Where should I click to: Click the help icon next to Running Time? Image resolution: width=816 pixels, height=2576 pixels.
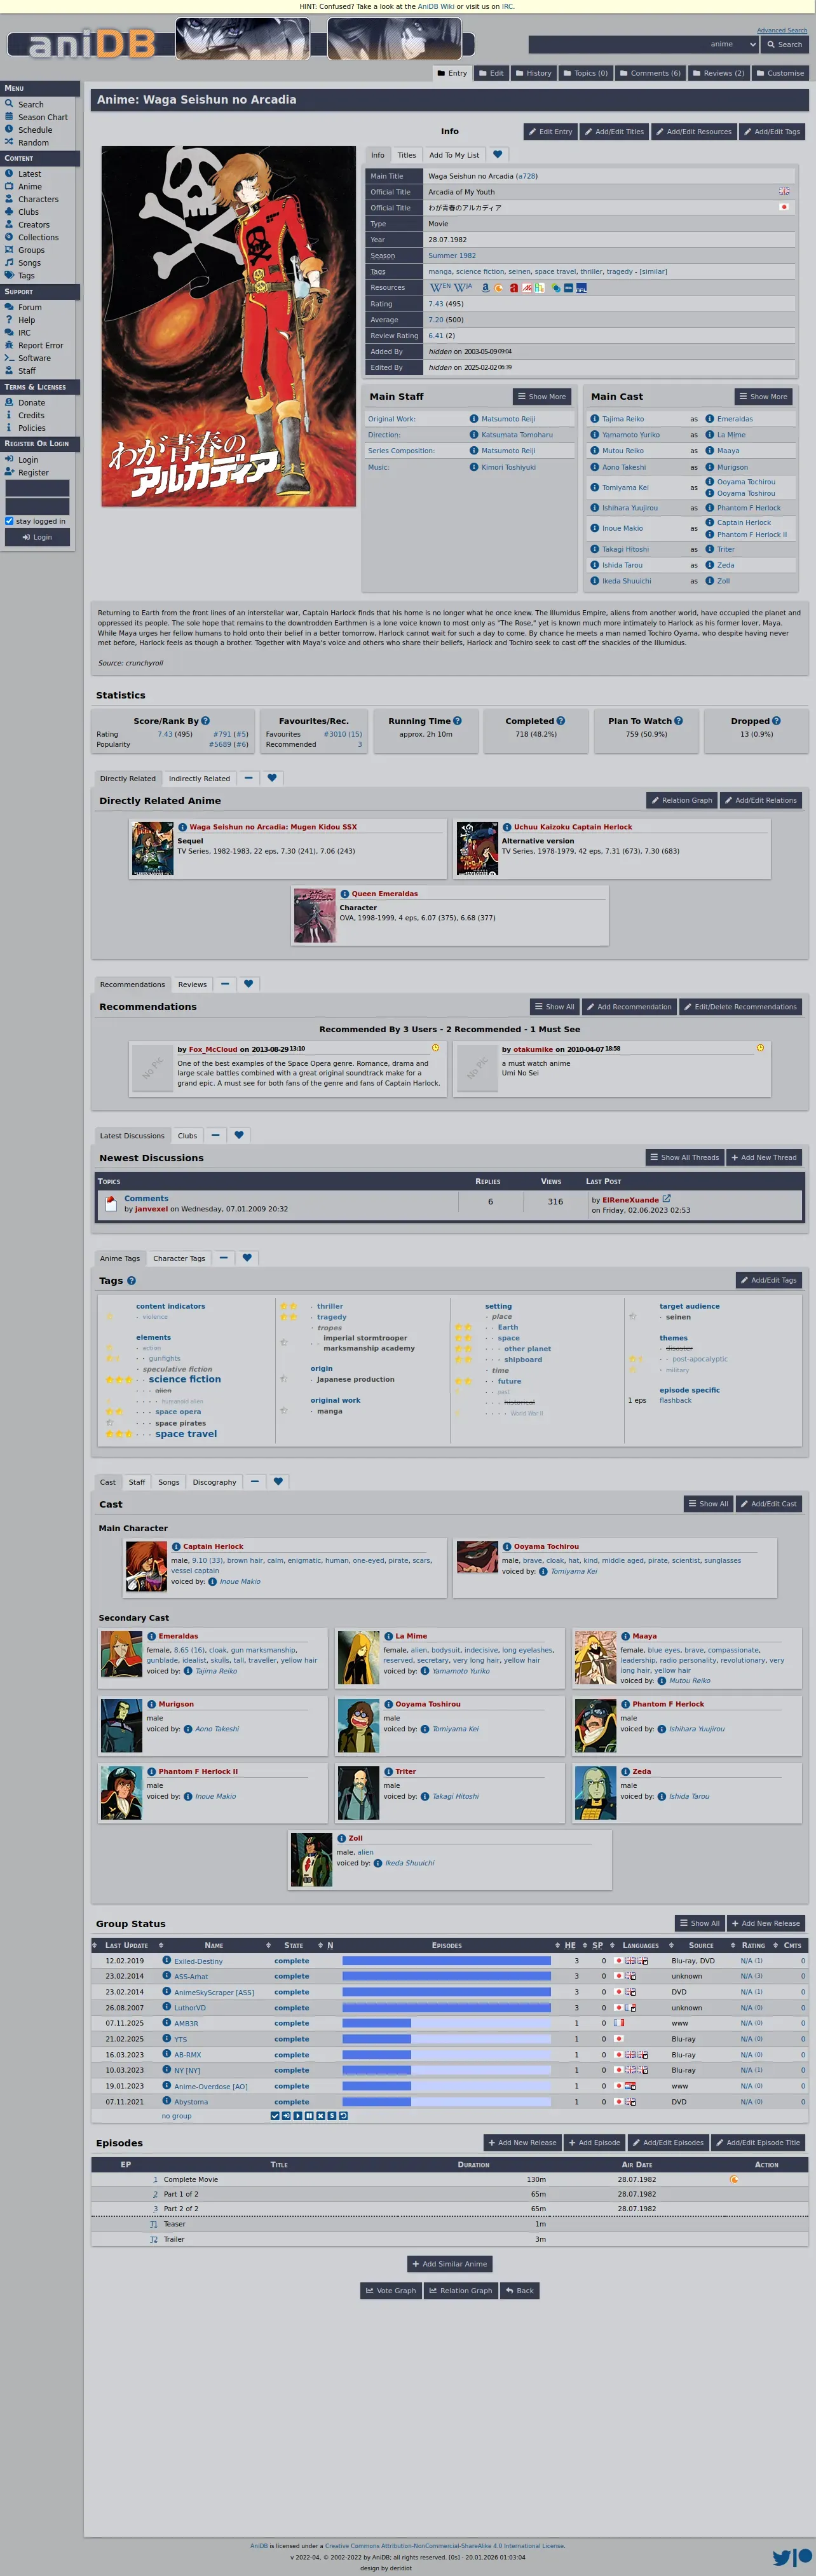coord(457,721)
